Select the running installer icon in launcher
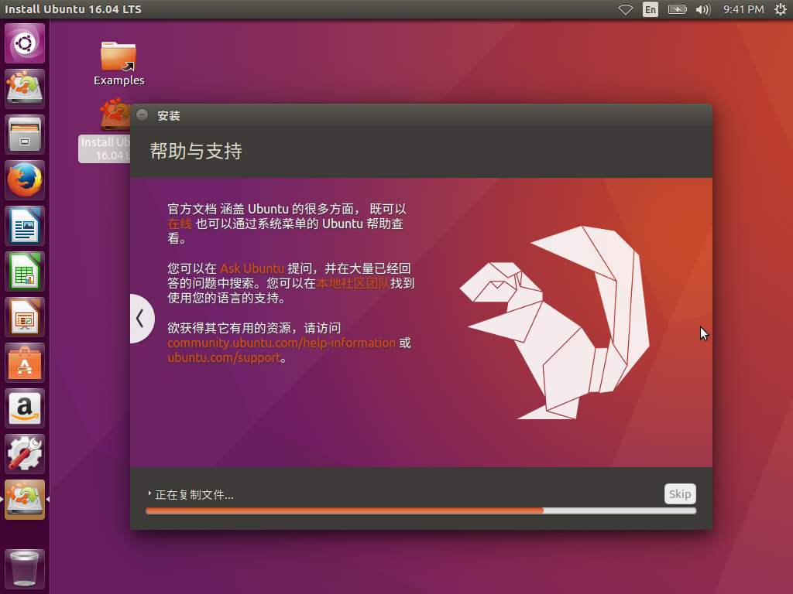The width and height of the screenshot is (793, 594). coord(25,500)
